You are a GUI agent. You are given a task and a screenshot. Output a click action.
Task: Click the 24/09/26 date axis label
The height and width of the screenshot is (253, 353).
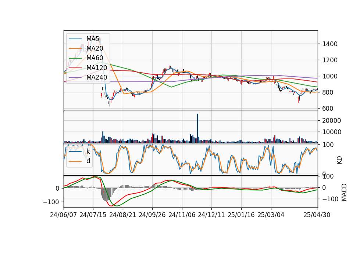(x=152, y=215)
